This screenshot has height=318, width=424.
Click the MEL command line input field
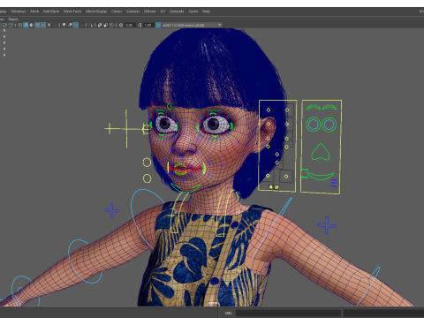tap(288, 313)
